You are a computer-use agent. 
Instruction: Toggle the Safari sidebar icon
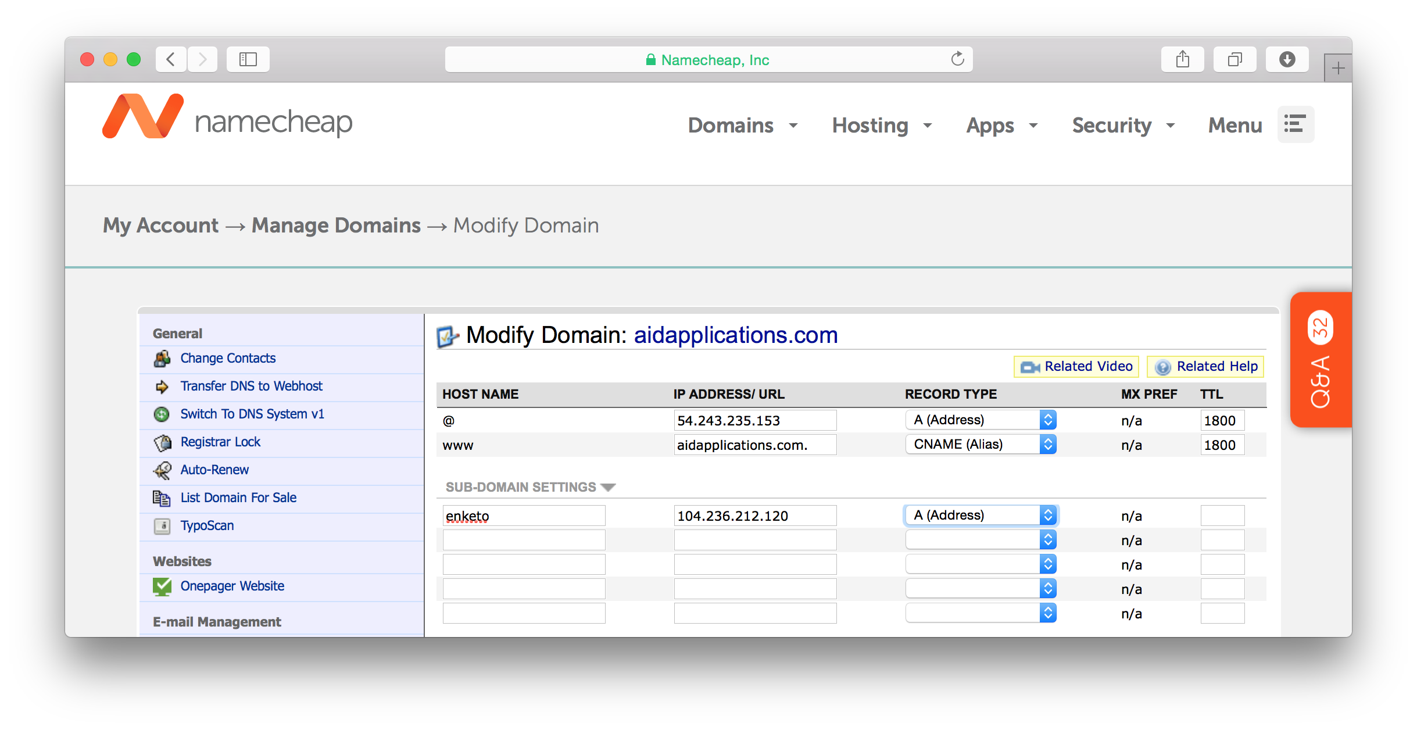248,59
